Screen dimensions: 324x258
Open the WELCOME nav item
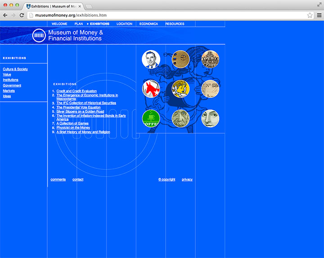(59, 24)
